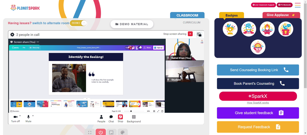Click the Canva logo in shared screen

[15, 48]
